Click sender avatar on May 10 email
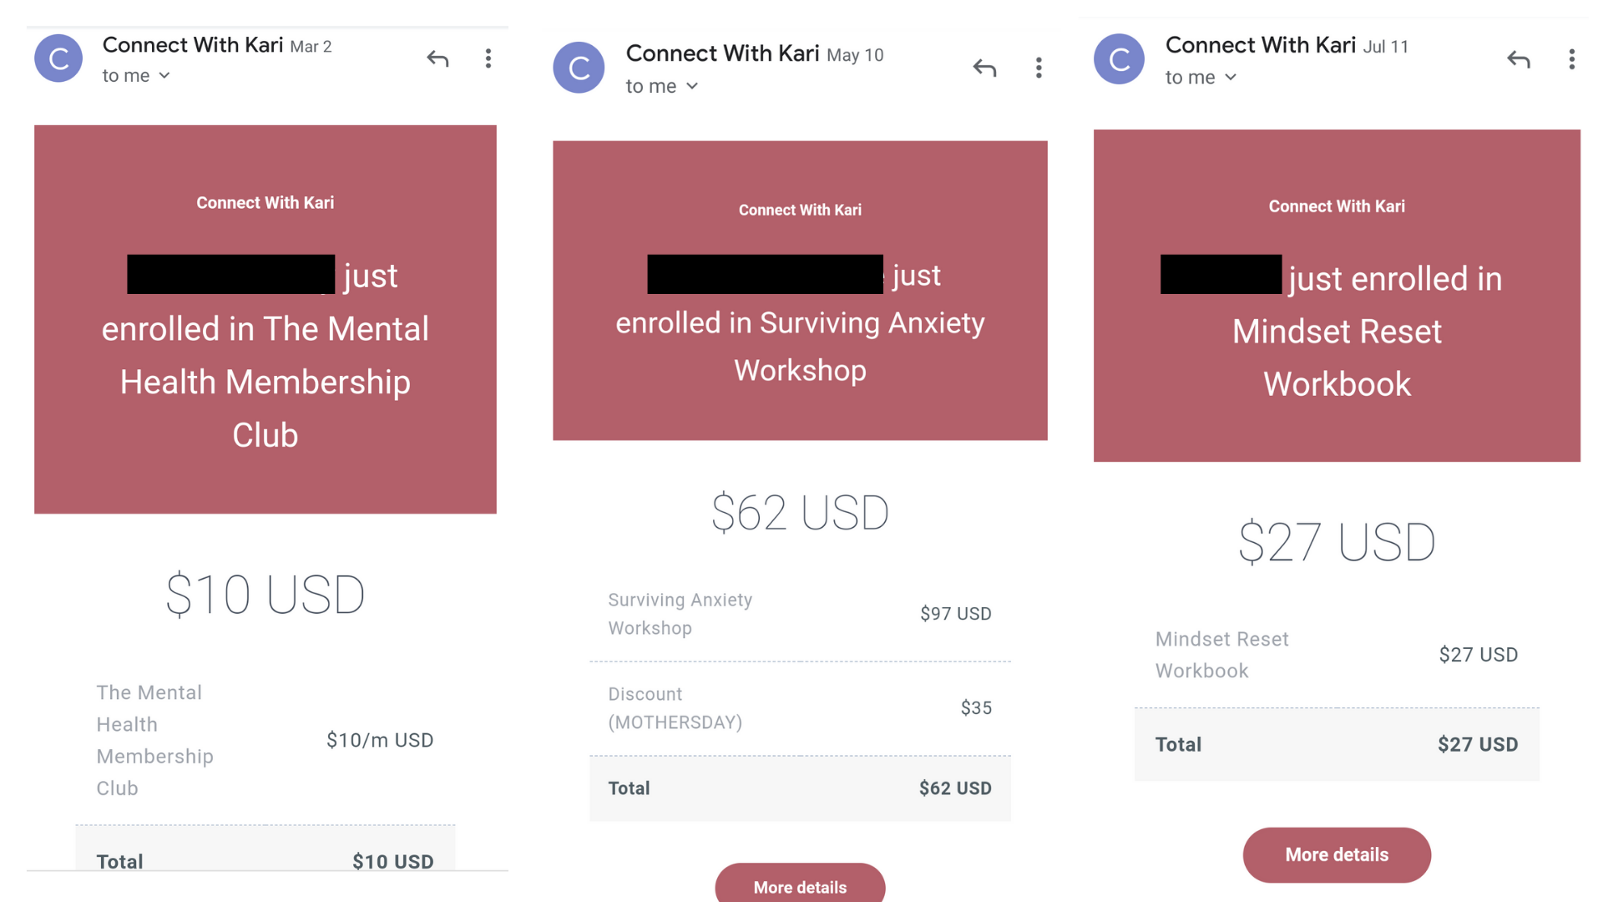Screen dimensions: 1603x902 coord(579,68)
